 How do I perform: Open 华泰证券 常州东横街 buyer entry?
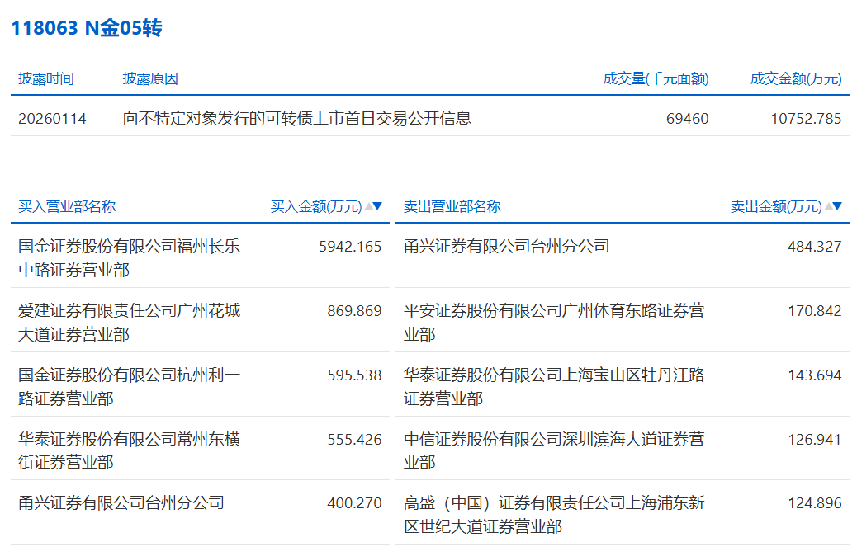130,450
